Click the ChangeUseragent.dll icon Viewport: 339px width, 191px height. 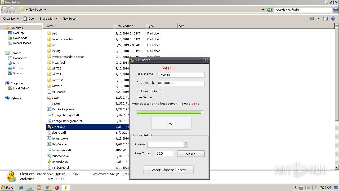49,115
